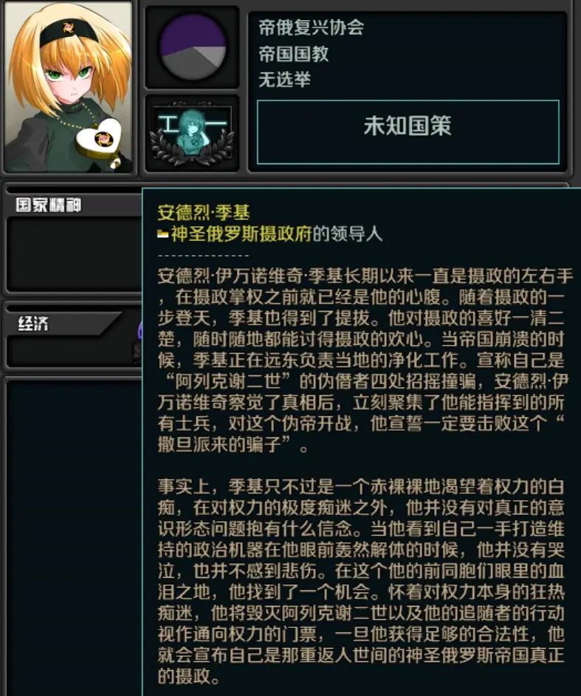Open the 国家精神 section header
This screenshot has height=696, width=581.
click(48, 205)
